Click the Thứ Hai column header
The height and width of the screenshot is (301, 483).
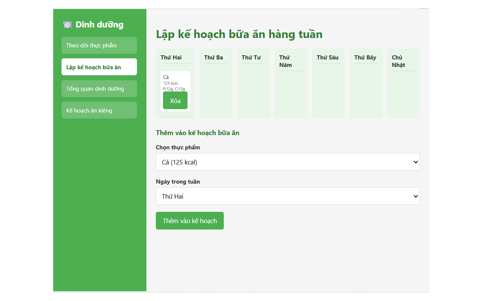click(171, 58)
